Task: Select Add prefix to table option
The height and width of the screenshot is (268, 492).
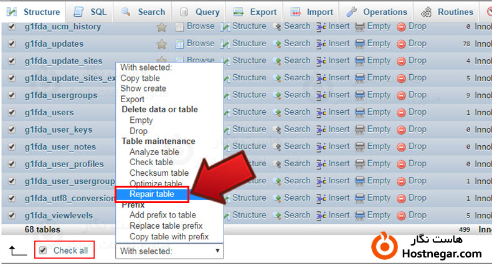Action: [x=163, y=215]
